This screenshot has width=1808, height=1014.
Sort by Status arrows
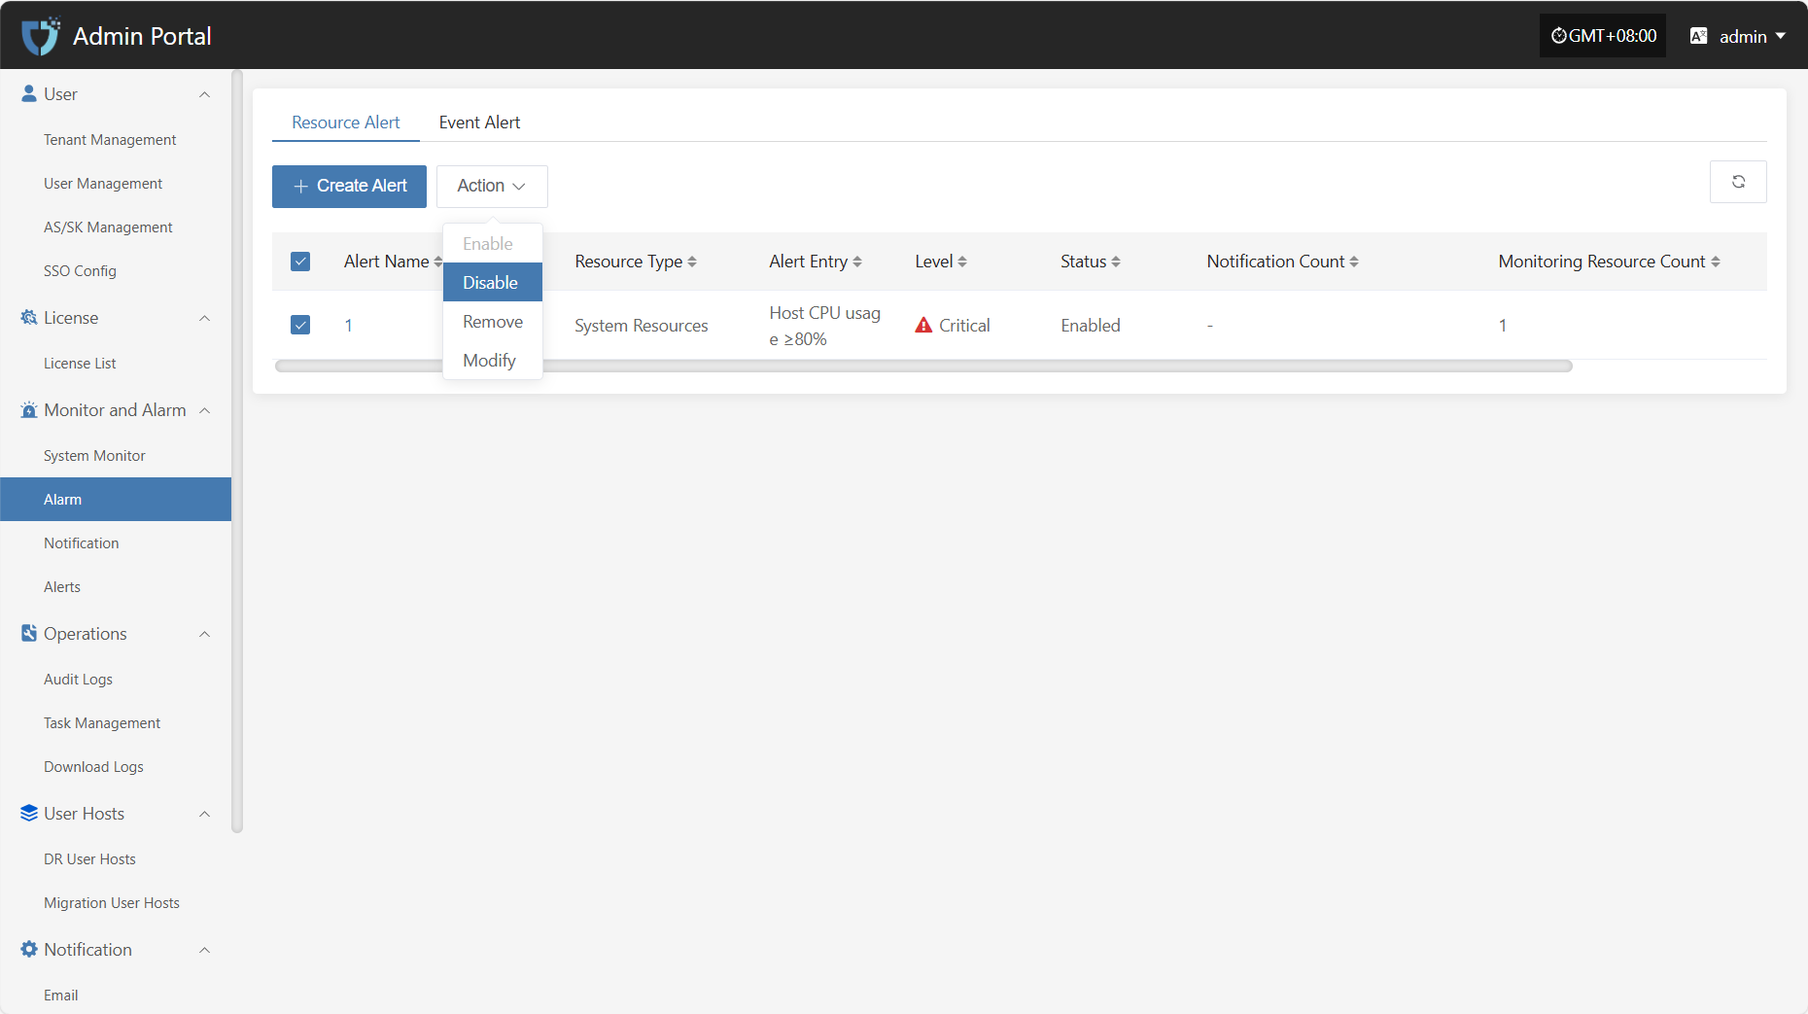pos(1116,262)
